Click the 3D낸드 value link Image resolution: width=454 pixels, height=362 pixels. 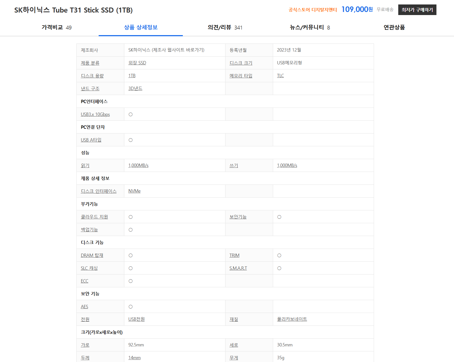tap(135, 89)
